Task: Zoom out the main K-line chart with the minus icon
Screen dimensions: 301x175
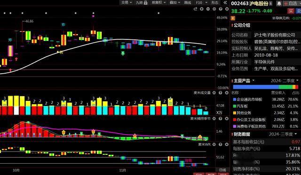Action: click(x=208, y=9)
